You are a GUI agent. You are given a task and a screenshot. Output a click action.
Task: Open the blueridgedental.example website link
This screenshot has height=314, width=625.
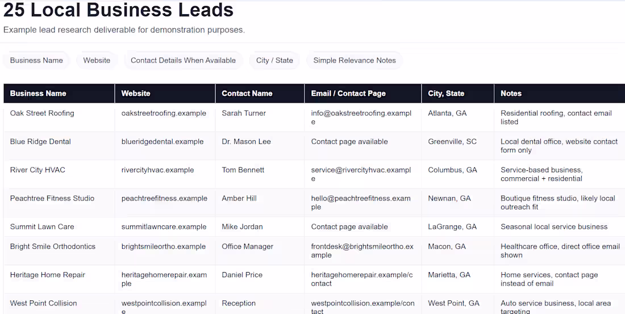tap(163, 141)
